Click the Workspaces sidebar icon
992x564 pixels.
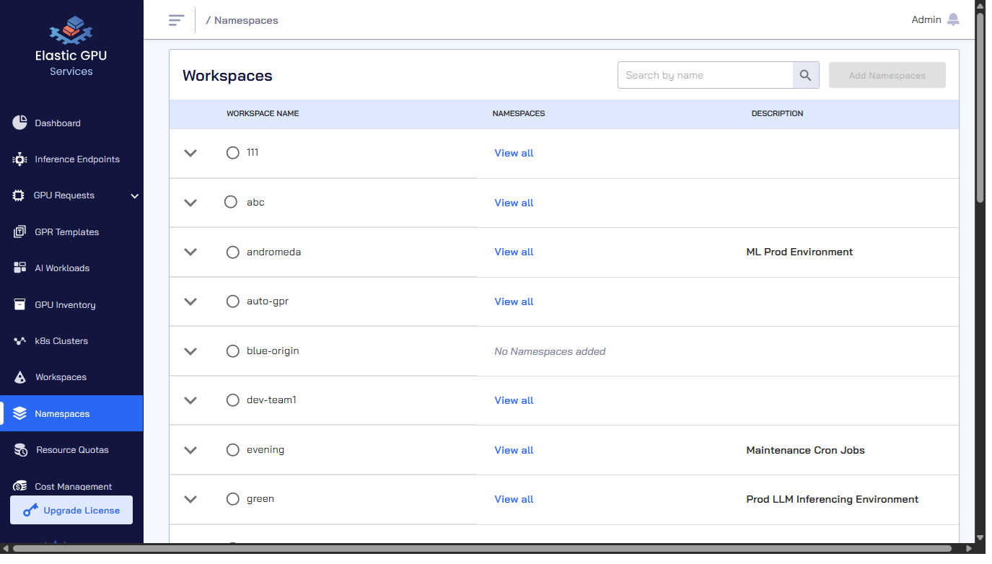point(20,377)
